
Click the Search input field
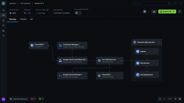click(x=152, y=3)
